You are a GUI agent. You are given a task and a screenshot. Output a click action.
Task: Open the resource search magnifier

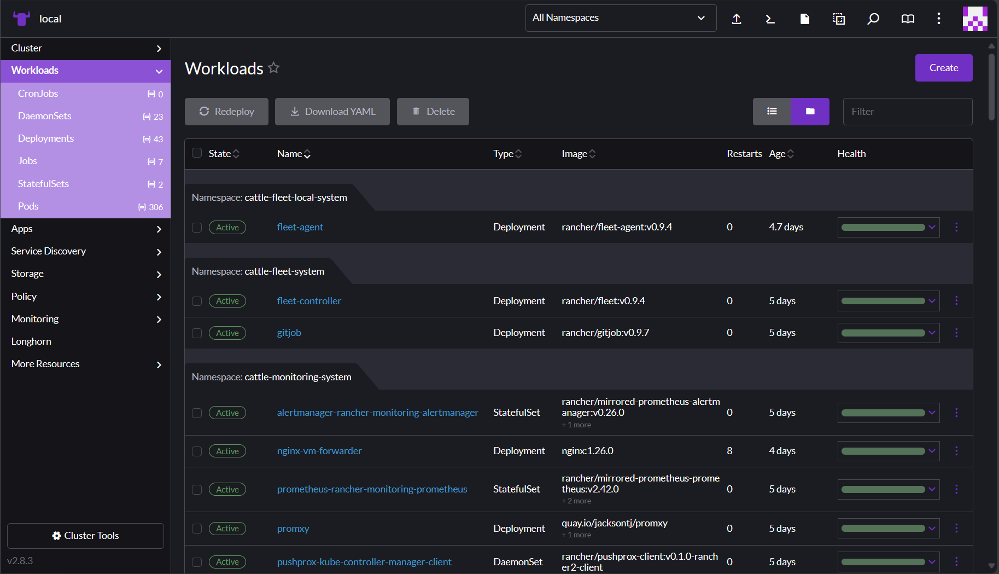click(873, 18)
